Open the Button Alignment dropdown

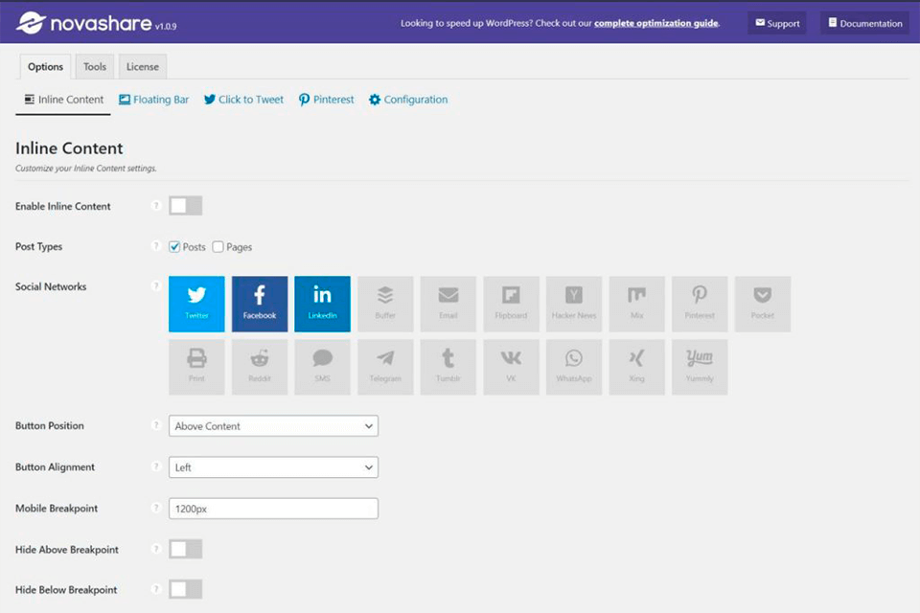[273, 467]
